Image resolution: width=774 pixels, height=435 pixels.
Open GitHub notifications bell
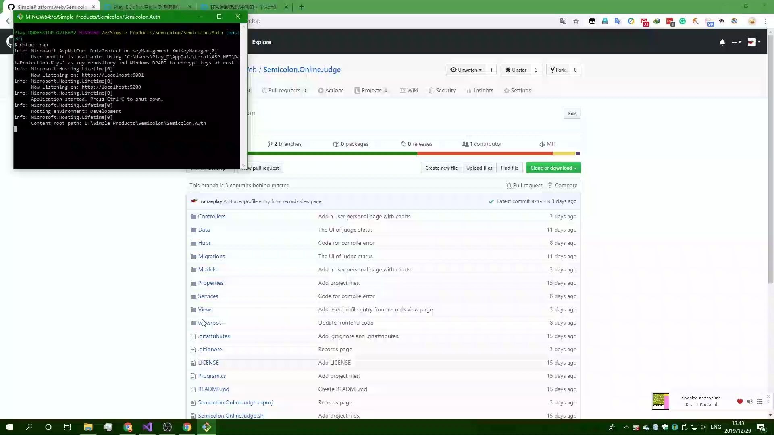[x=722, y=42]
